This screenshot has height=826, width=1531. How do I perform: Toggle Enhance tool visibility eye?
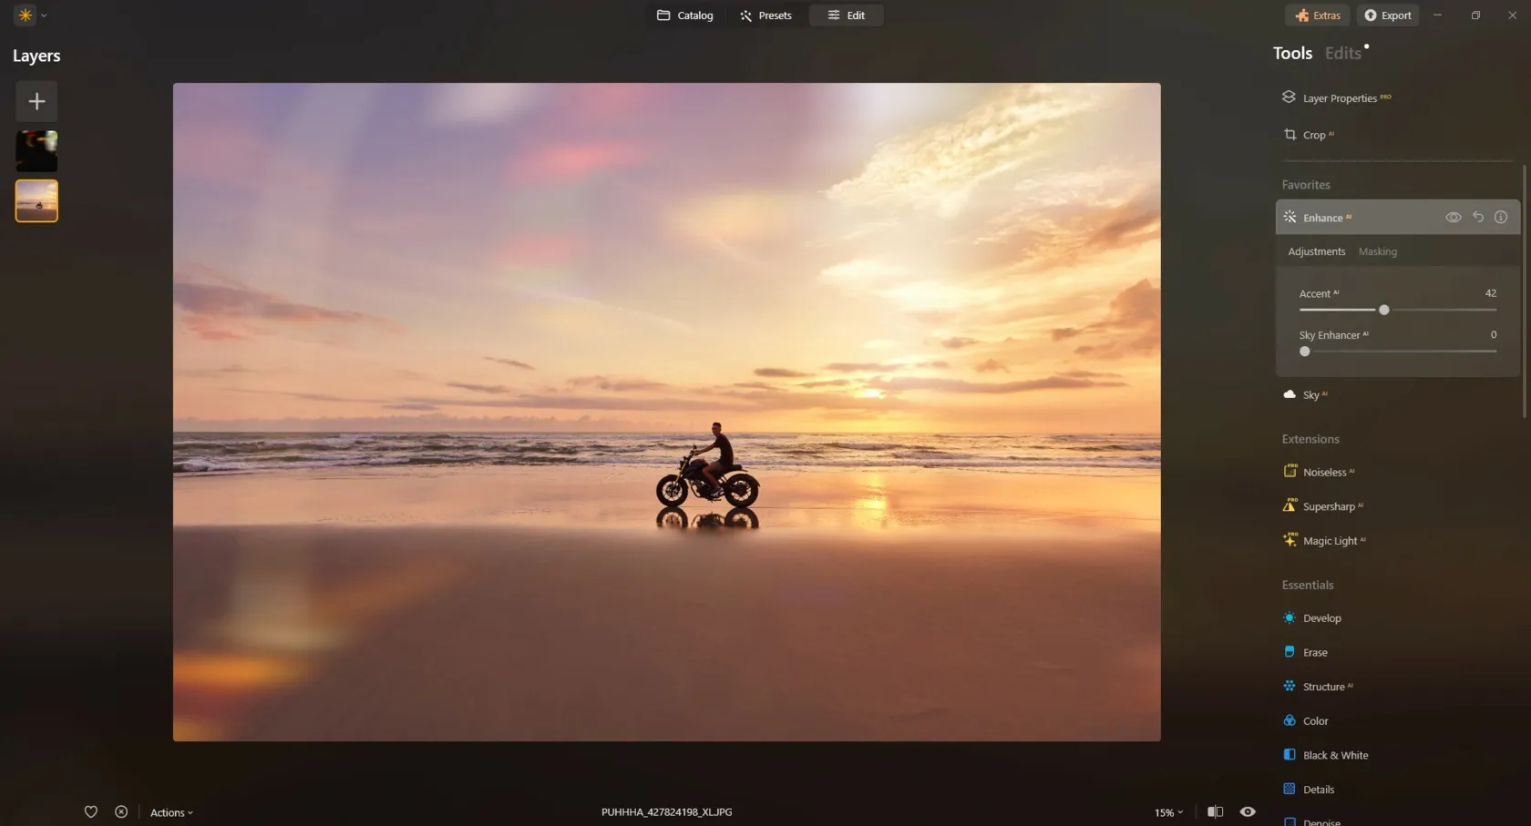[1453, 217]
